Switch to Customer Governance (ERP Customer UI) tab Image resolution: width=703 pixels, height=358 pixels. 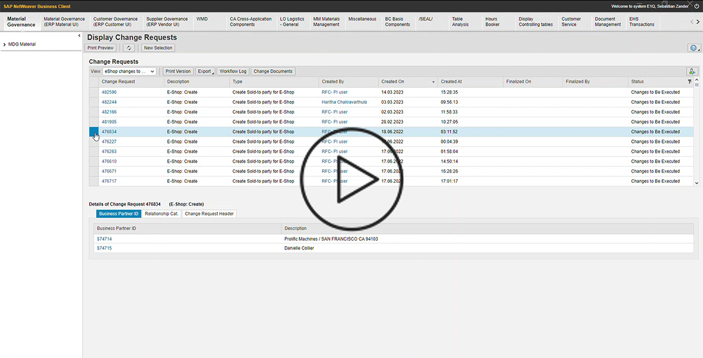pyautogui.click(x=115, y=22)
